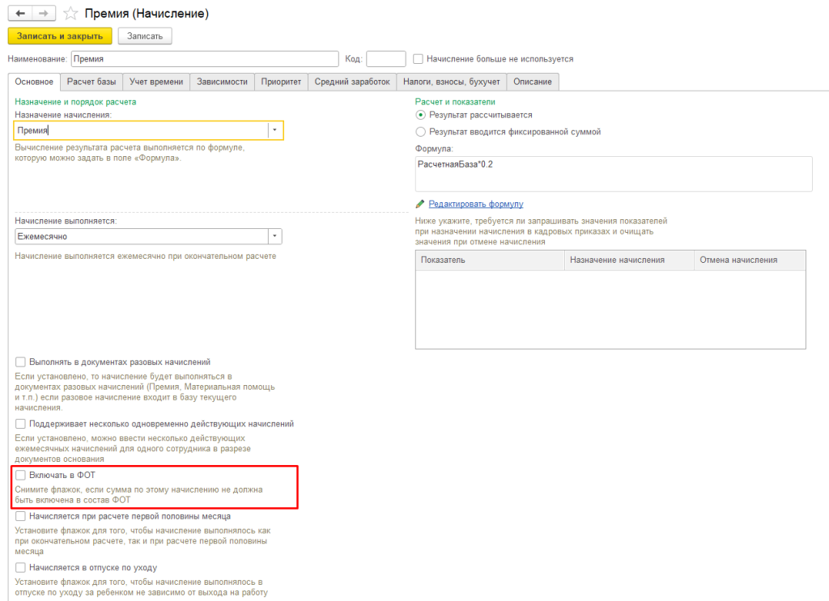Image resolution: width=829 pixels, height=601 pixels.
Task: Click the 'Записать' button
Action: pos(145,36)
